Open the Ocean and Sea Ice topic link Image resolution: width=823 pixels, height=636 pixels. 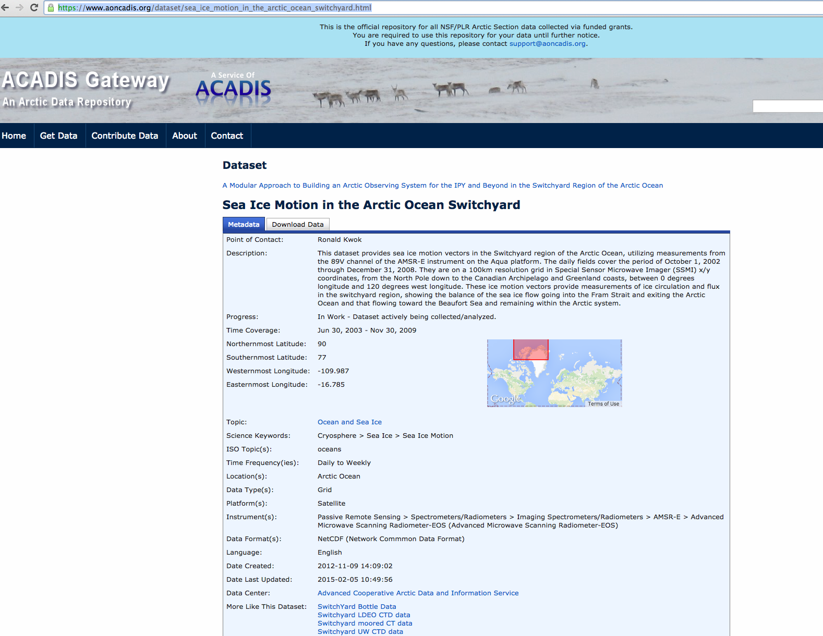[349, 422]
